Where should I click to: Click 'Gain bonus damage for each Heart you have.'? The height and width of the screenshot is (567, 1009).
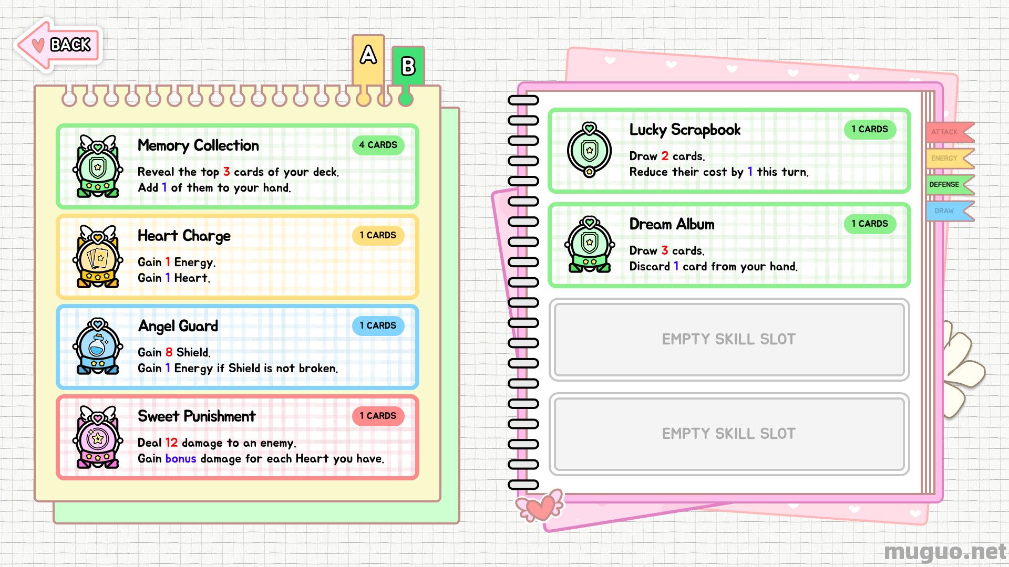pos(261,459)
